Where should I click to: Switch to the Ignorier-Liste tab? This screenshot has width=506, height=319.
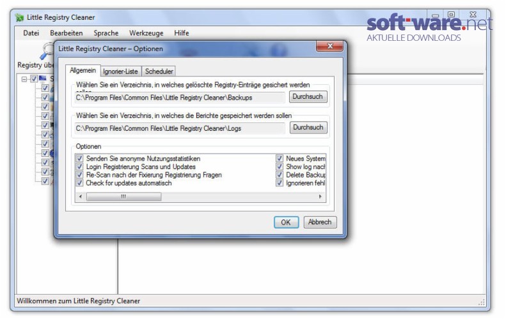120,71
